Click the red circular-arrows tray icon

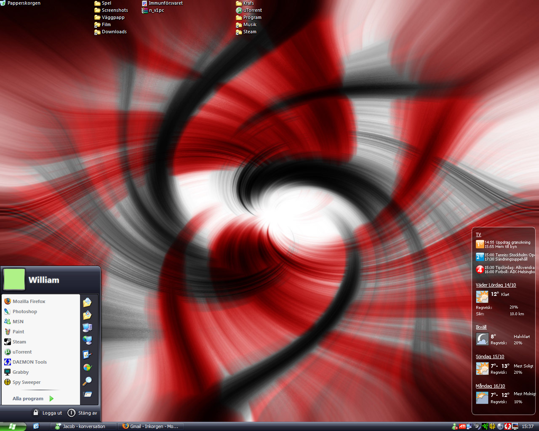507,426
